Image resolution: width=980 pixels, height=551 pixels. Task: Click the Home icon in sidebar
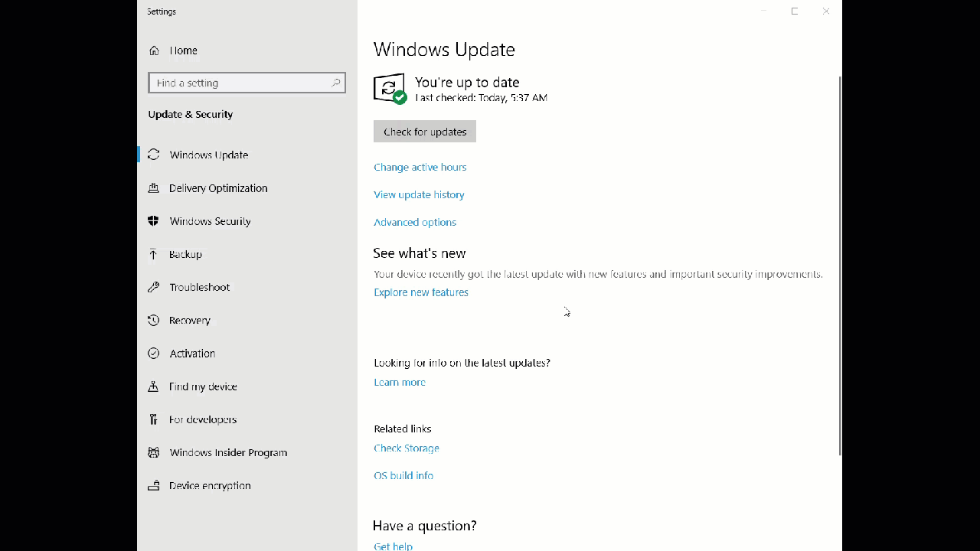coord(154,51)
